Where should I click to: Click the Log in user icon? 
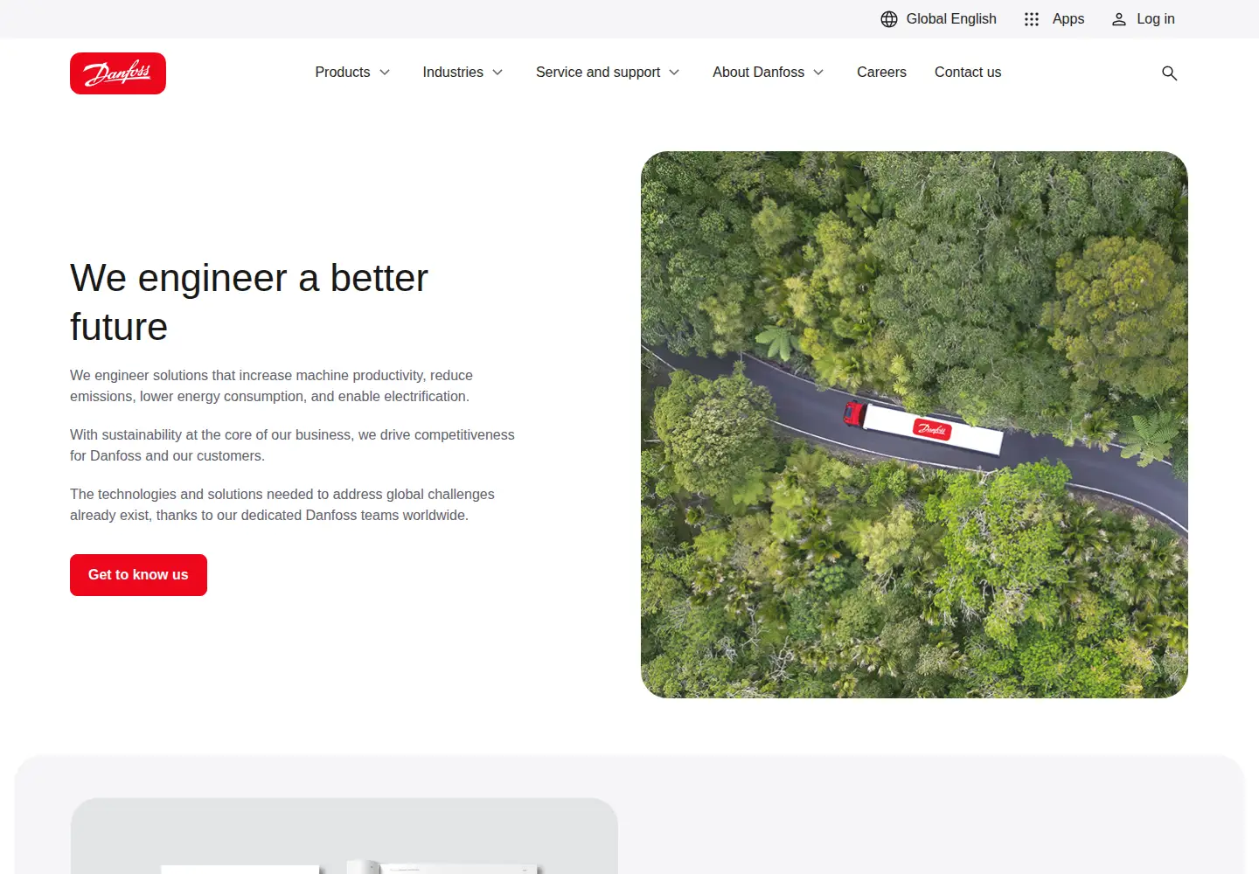[x=1119, y=19]
